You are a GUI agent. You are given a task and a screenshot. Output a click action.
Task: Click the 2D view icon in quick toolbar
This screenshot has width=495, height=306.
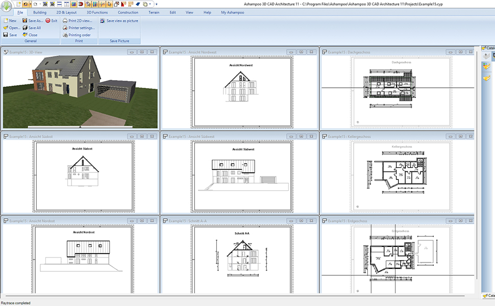(x=44, y=4)
